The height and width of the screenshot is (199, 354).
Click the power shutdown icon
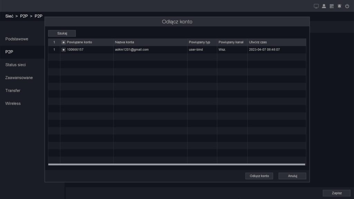pos(347,6)
